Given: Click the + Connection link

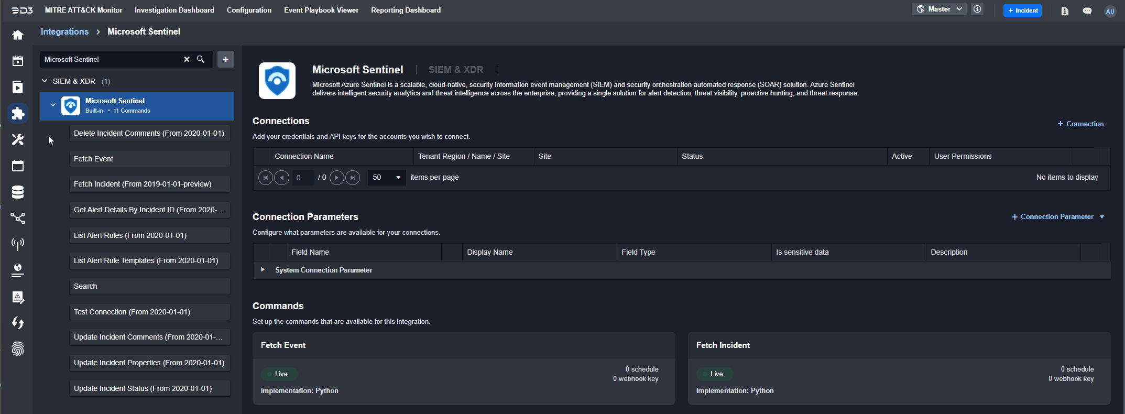Looking at the screenshot, I should click(1080, 124).
